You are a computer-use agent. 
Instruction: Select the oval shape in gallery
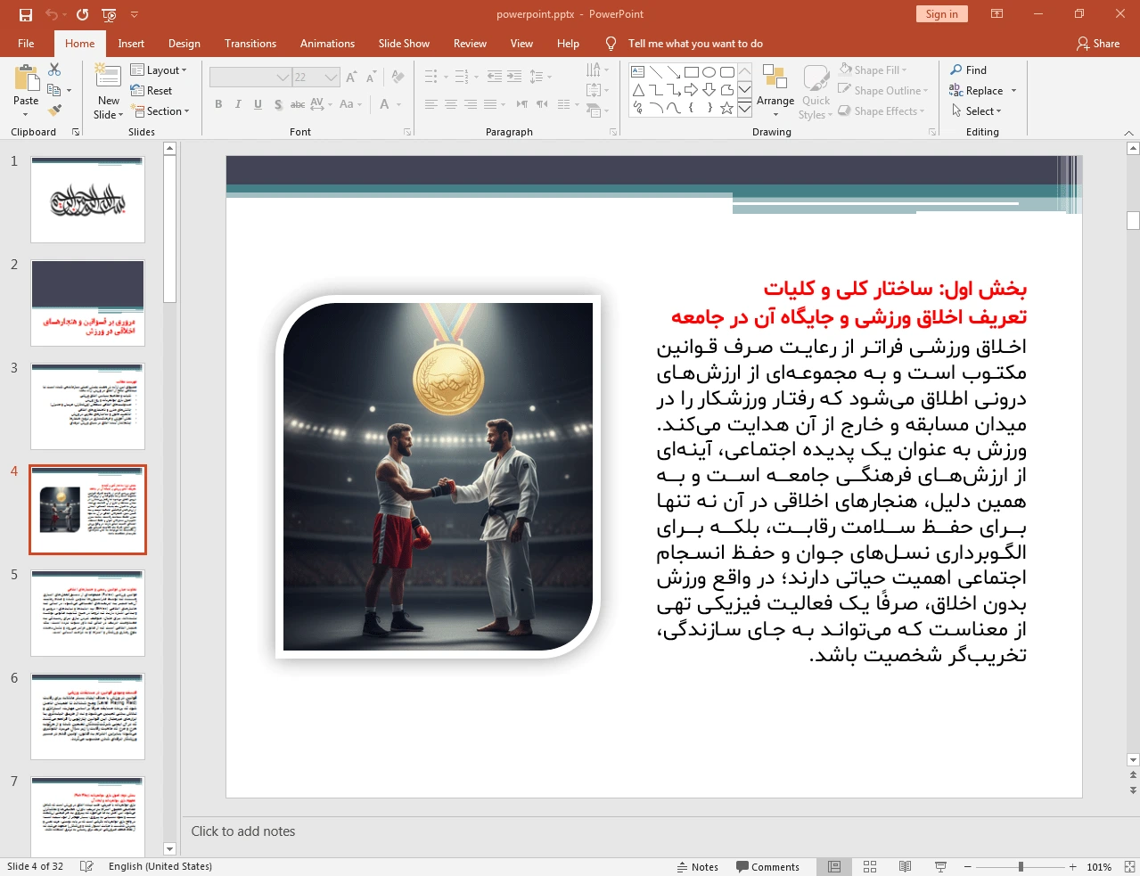[x=709, y=72]
